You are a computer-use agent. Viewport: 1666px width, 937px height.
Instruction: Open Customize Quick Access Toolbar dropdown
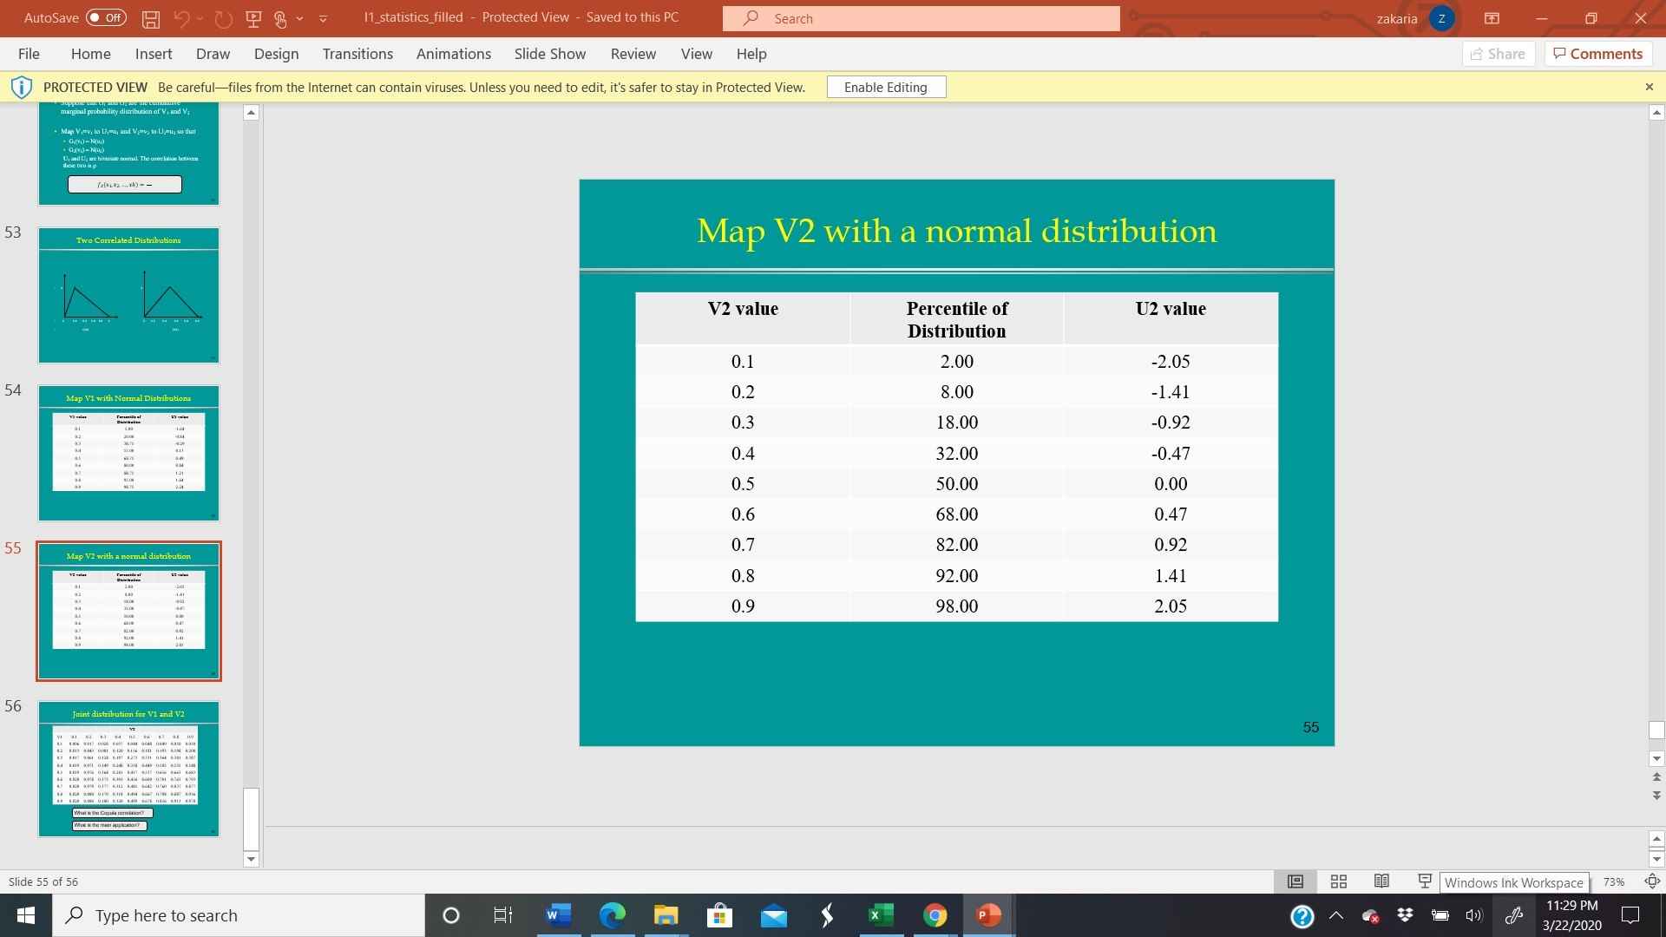point(323,18)
